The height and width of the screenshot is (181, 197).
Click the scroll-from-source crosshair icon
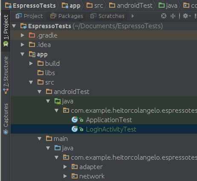164,16
